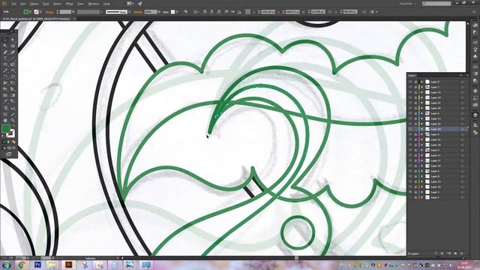Open the Layers panel from the dock

(x=475, y=115)
